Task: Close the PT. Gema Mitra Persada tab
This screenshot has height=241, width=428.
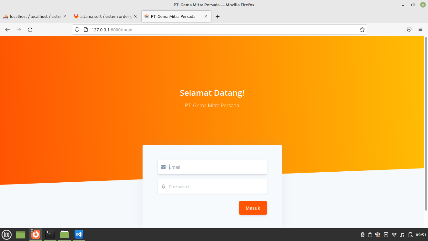Action: point(206,16)
